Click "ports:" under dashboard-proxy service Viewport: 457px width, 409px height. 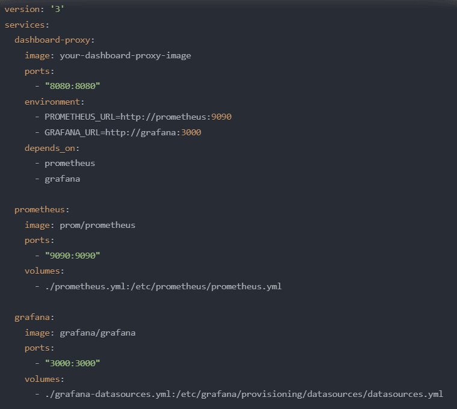(x=39, y=71)
